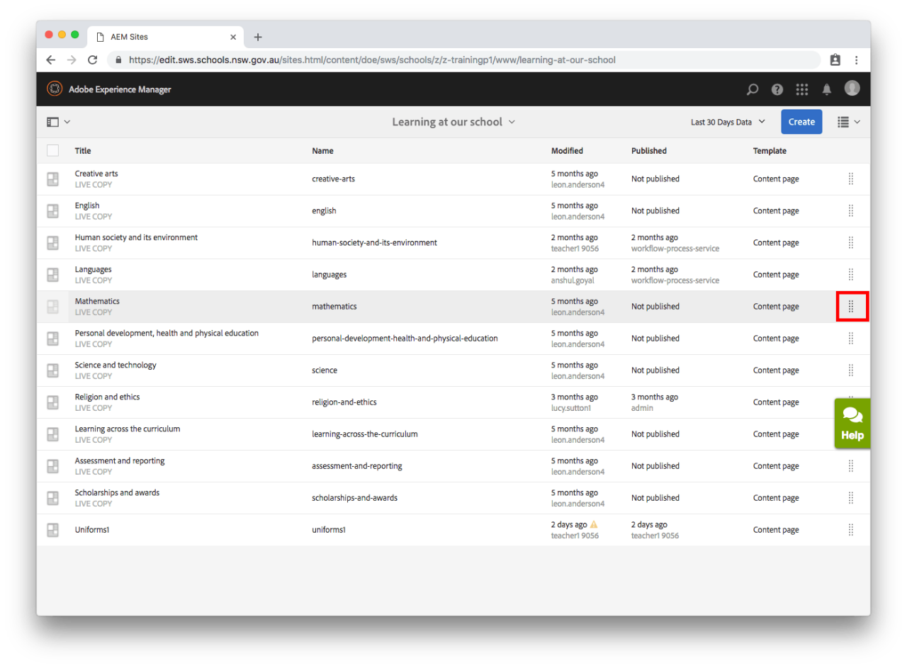The width and height of the screenshot is (907, 668).
Task: Open the Creative arts page title
Action: (x=96, y=174)
